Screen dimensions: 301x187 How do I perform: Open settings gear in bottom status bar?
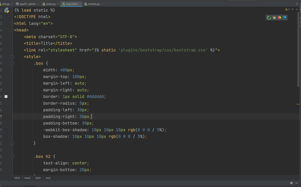click(x=291, y=183)
